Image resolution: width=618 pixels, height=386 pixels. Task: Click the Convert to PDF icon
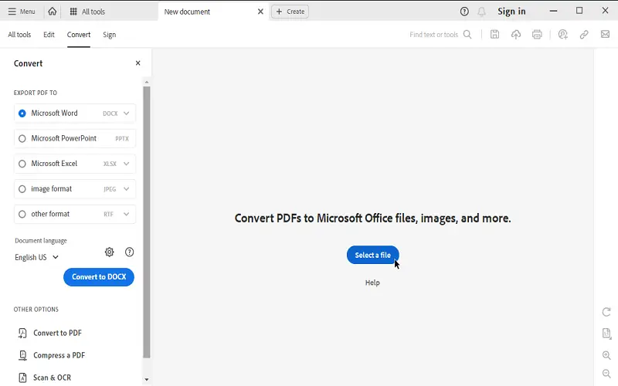point(22,334)
